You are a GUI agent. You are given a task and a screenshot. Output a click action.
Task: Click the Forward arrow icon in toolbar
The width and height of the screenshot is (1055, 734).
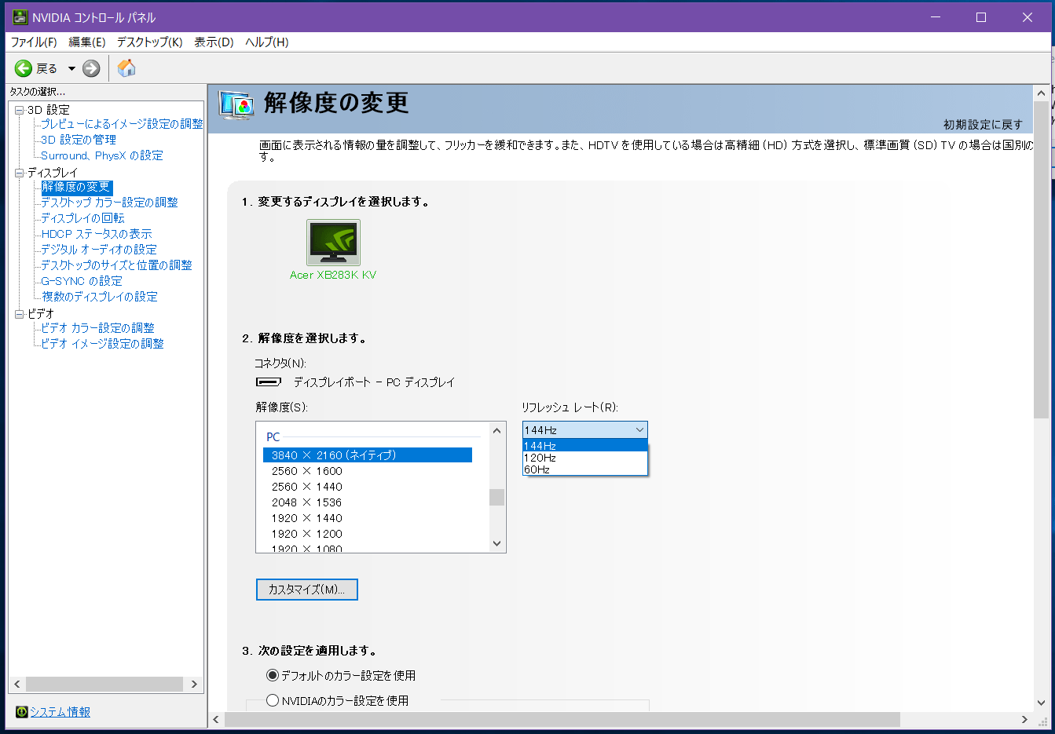click(x=91, y=68)
